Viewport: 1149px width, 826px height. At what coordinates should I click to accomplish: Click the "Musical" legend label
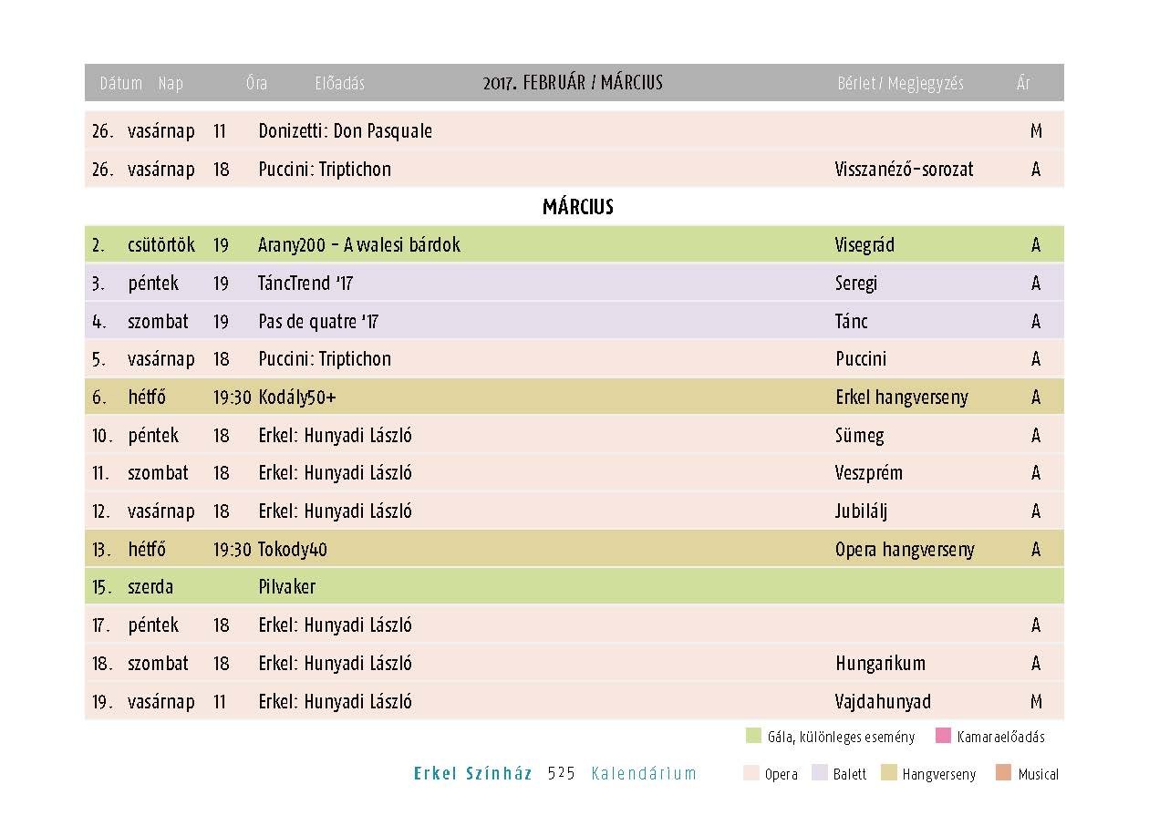pyautogui.click(x=1039, y=774)
